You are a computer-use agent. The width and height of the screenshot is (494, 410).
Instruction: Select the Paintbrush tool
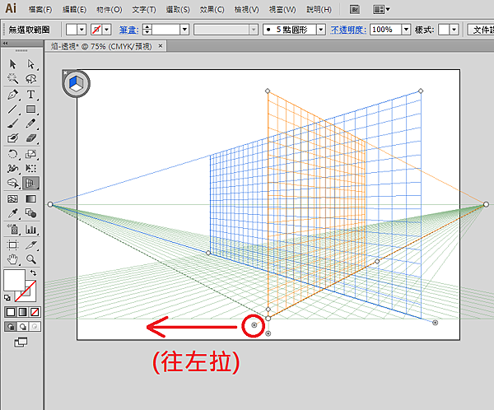12,123
